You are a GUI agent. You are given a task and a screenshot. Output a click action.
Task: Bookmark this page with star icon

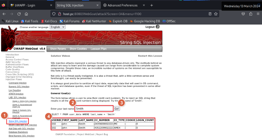[x=216, y=14]
